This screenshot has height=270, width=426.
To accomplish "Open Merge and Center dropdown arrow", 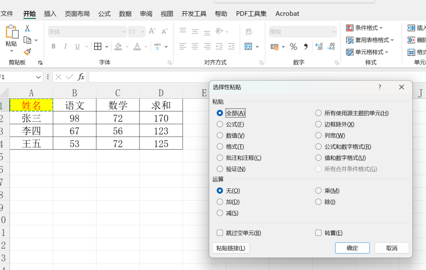I will pos(257,47).
